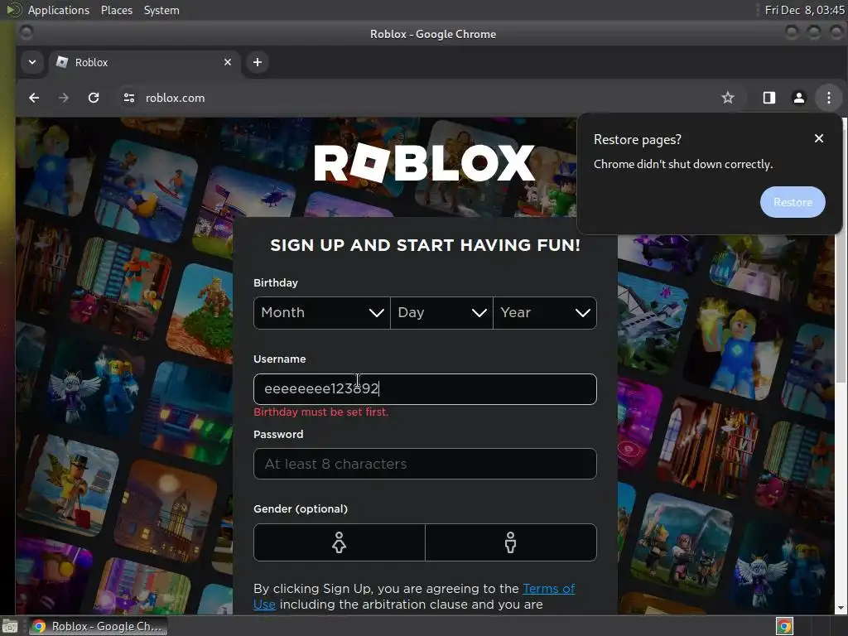The image size is (848, 636).
Task: Select the Roblox browser tab
Action: point(144,62)
